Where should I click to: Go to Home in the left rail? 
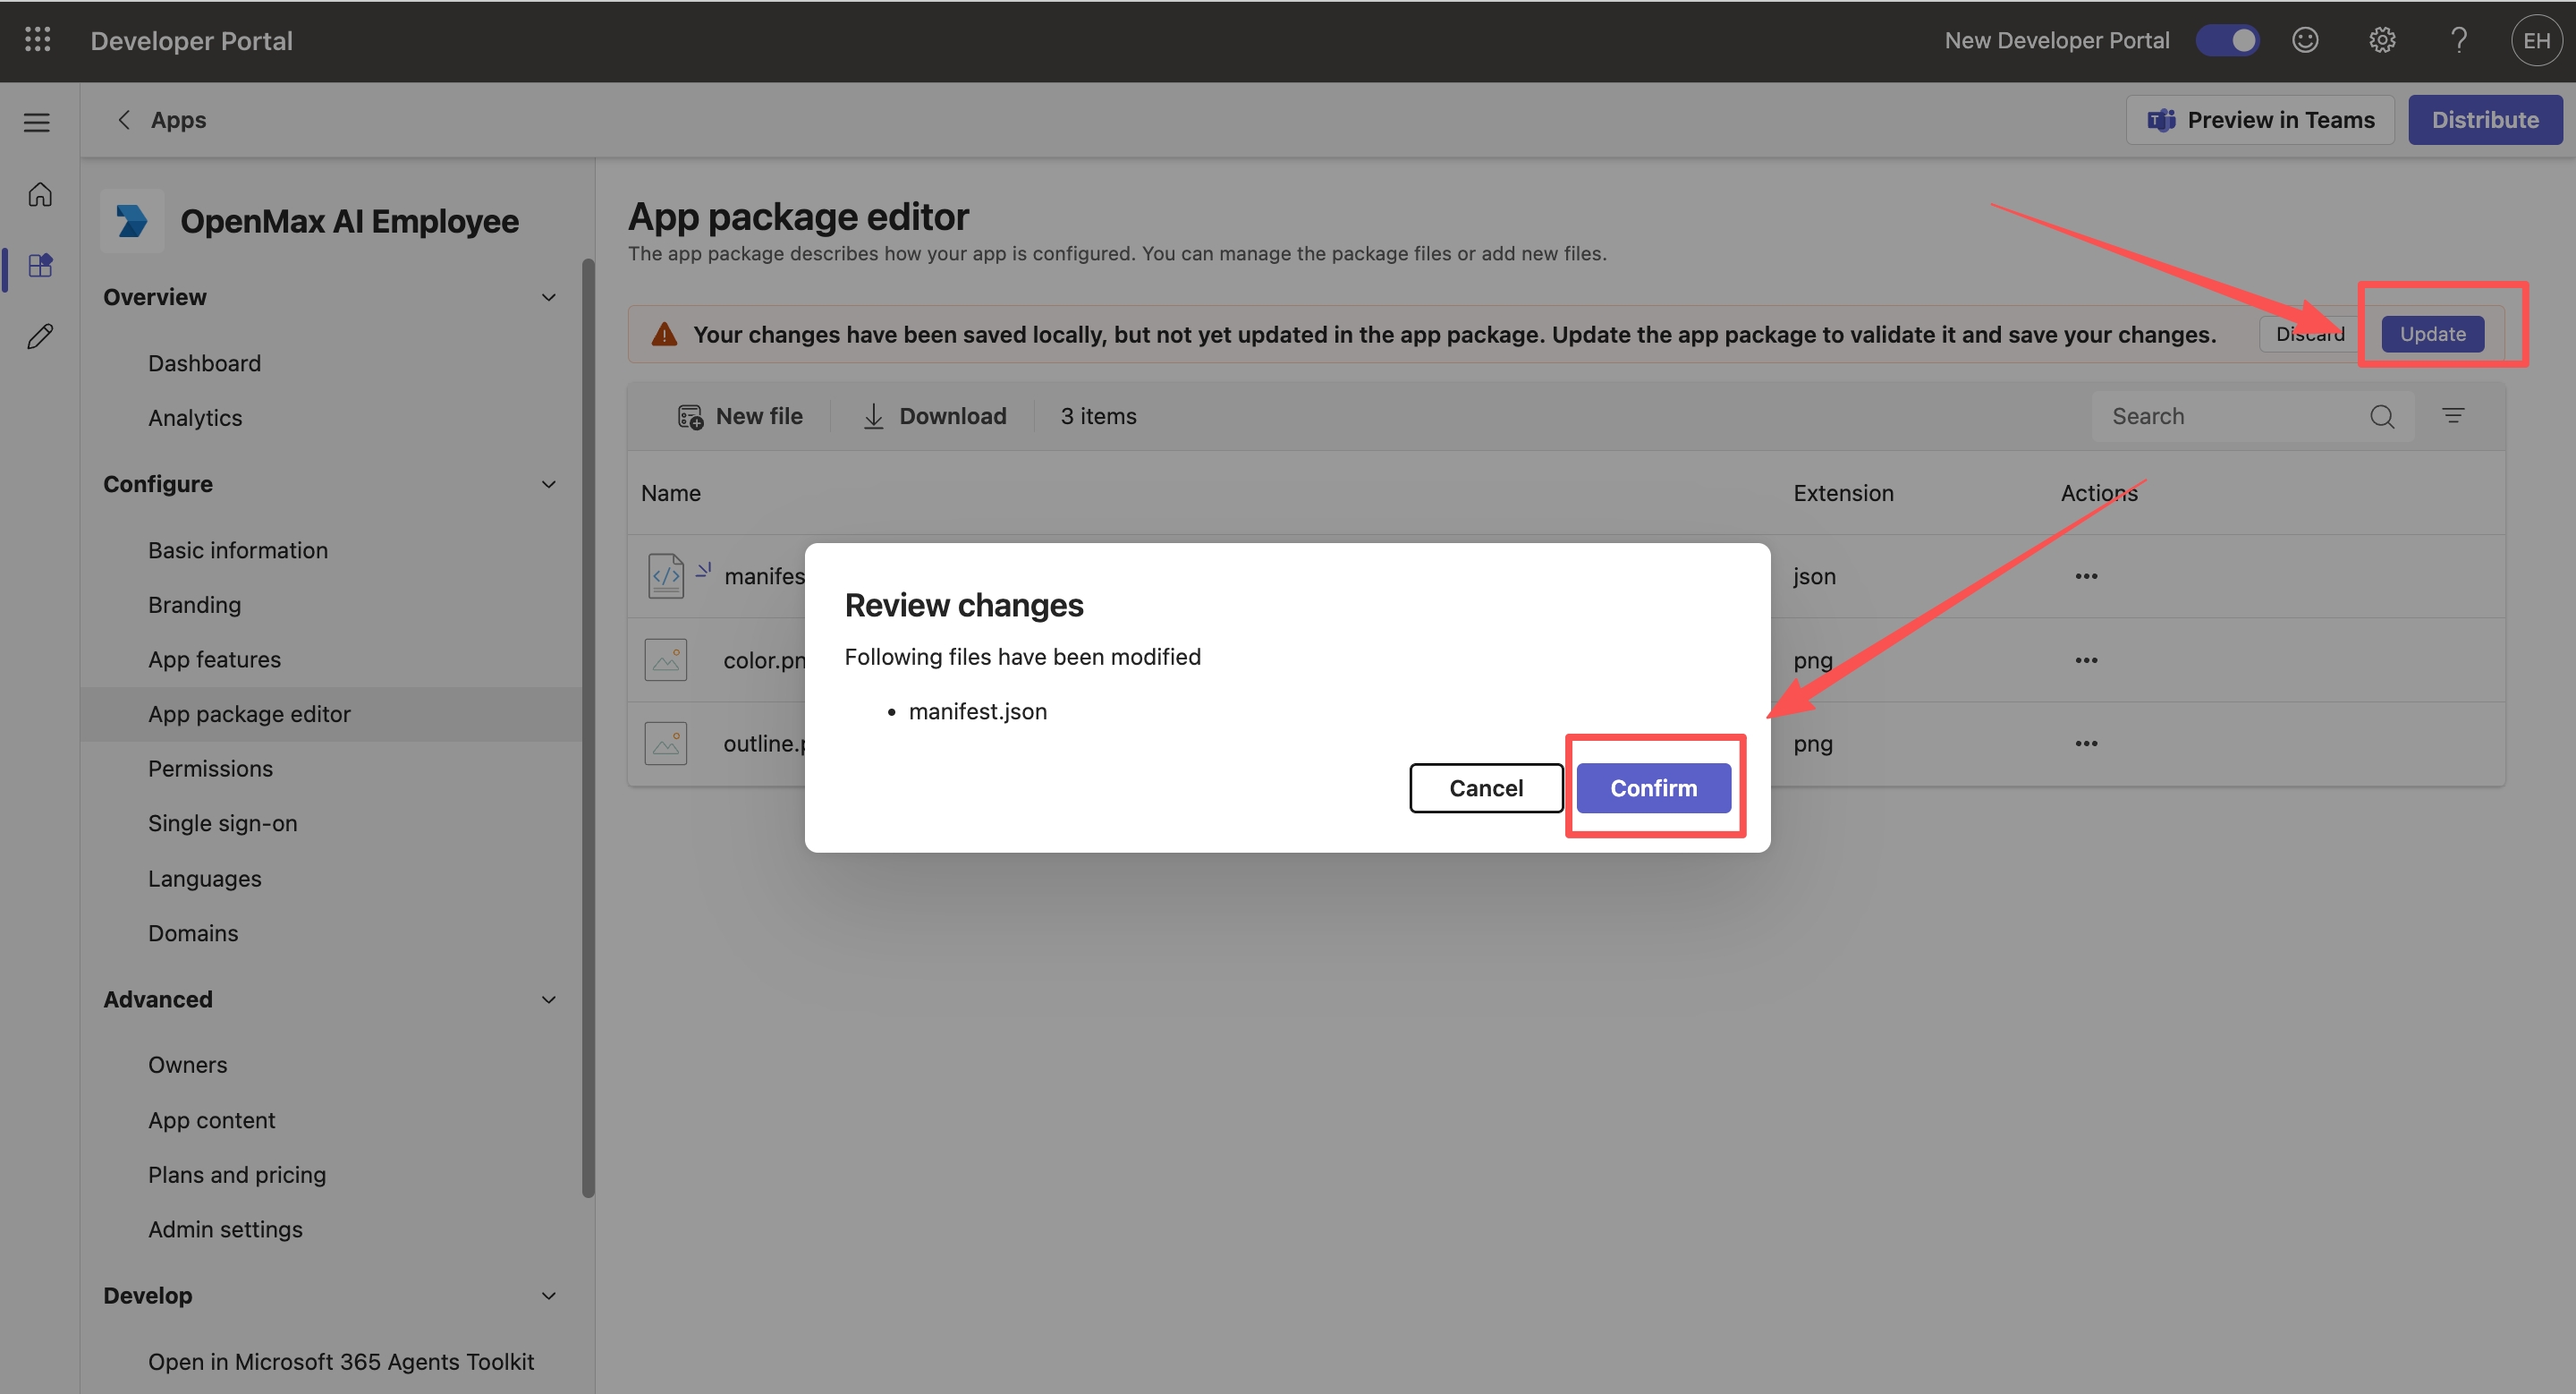pos(40,194)
